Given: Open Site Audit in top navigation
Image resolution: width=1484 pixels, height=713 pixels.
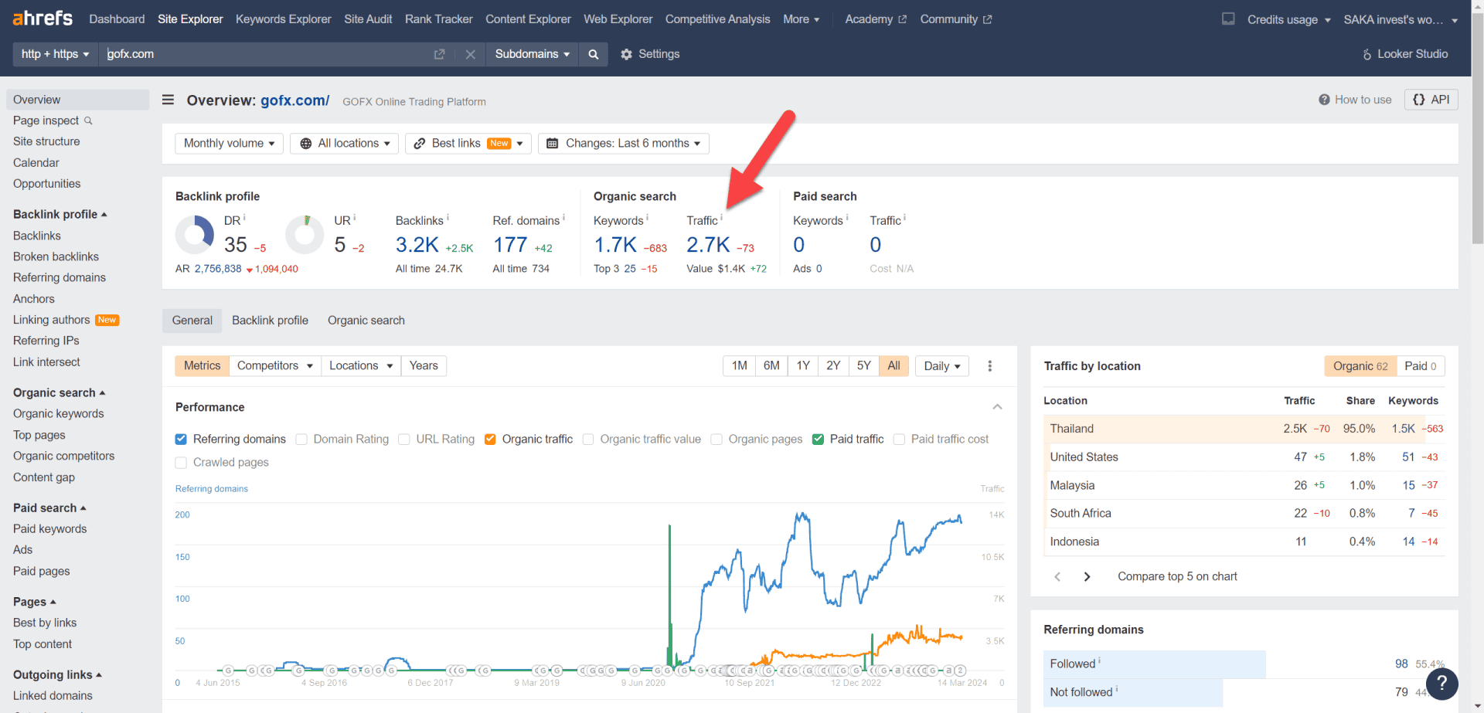Looking at the screenshot, I should [368, 19].
